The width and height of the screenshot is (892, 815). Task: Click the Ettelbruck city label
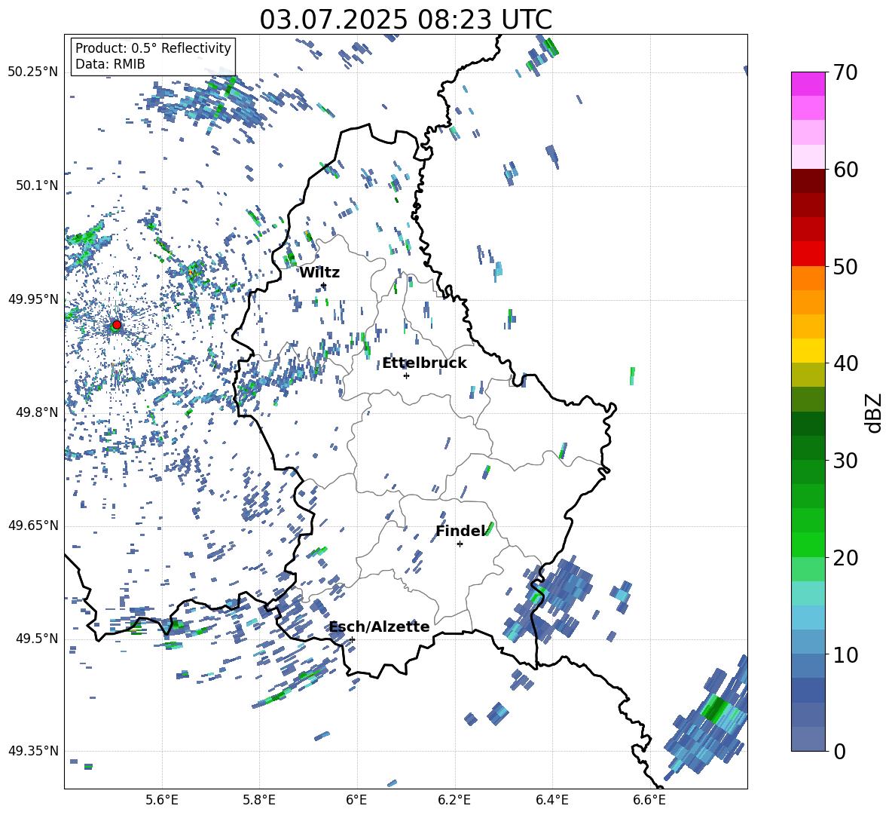pyautogui.click(x=424, y=363)
